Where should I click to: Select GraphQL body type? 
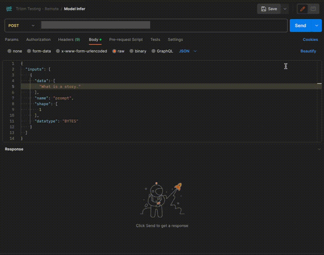coord(153,51)
